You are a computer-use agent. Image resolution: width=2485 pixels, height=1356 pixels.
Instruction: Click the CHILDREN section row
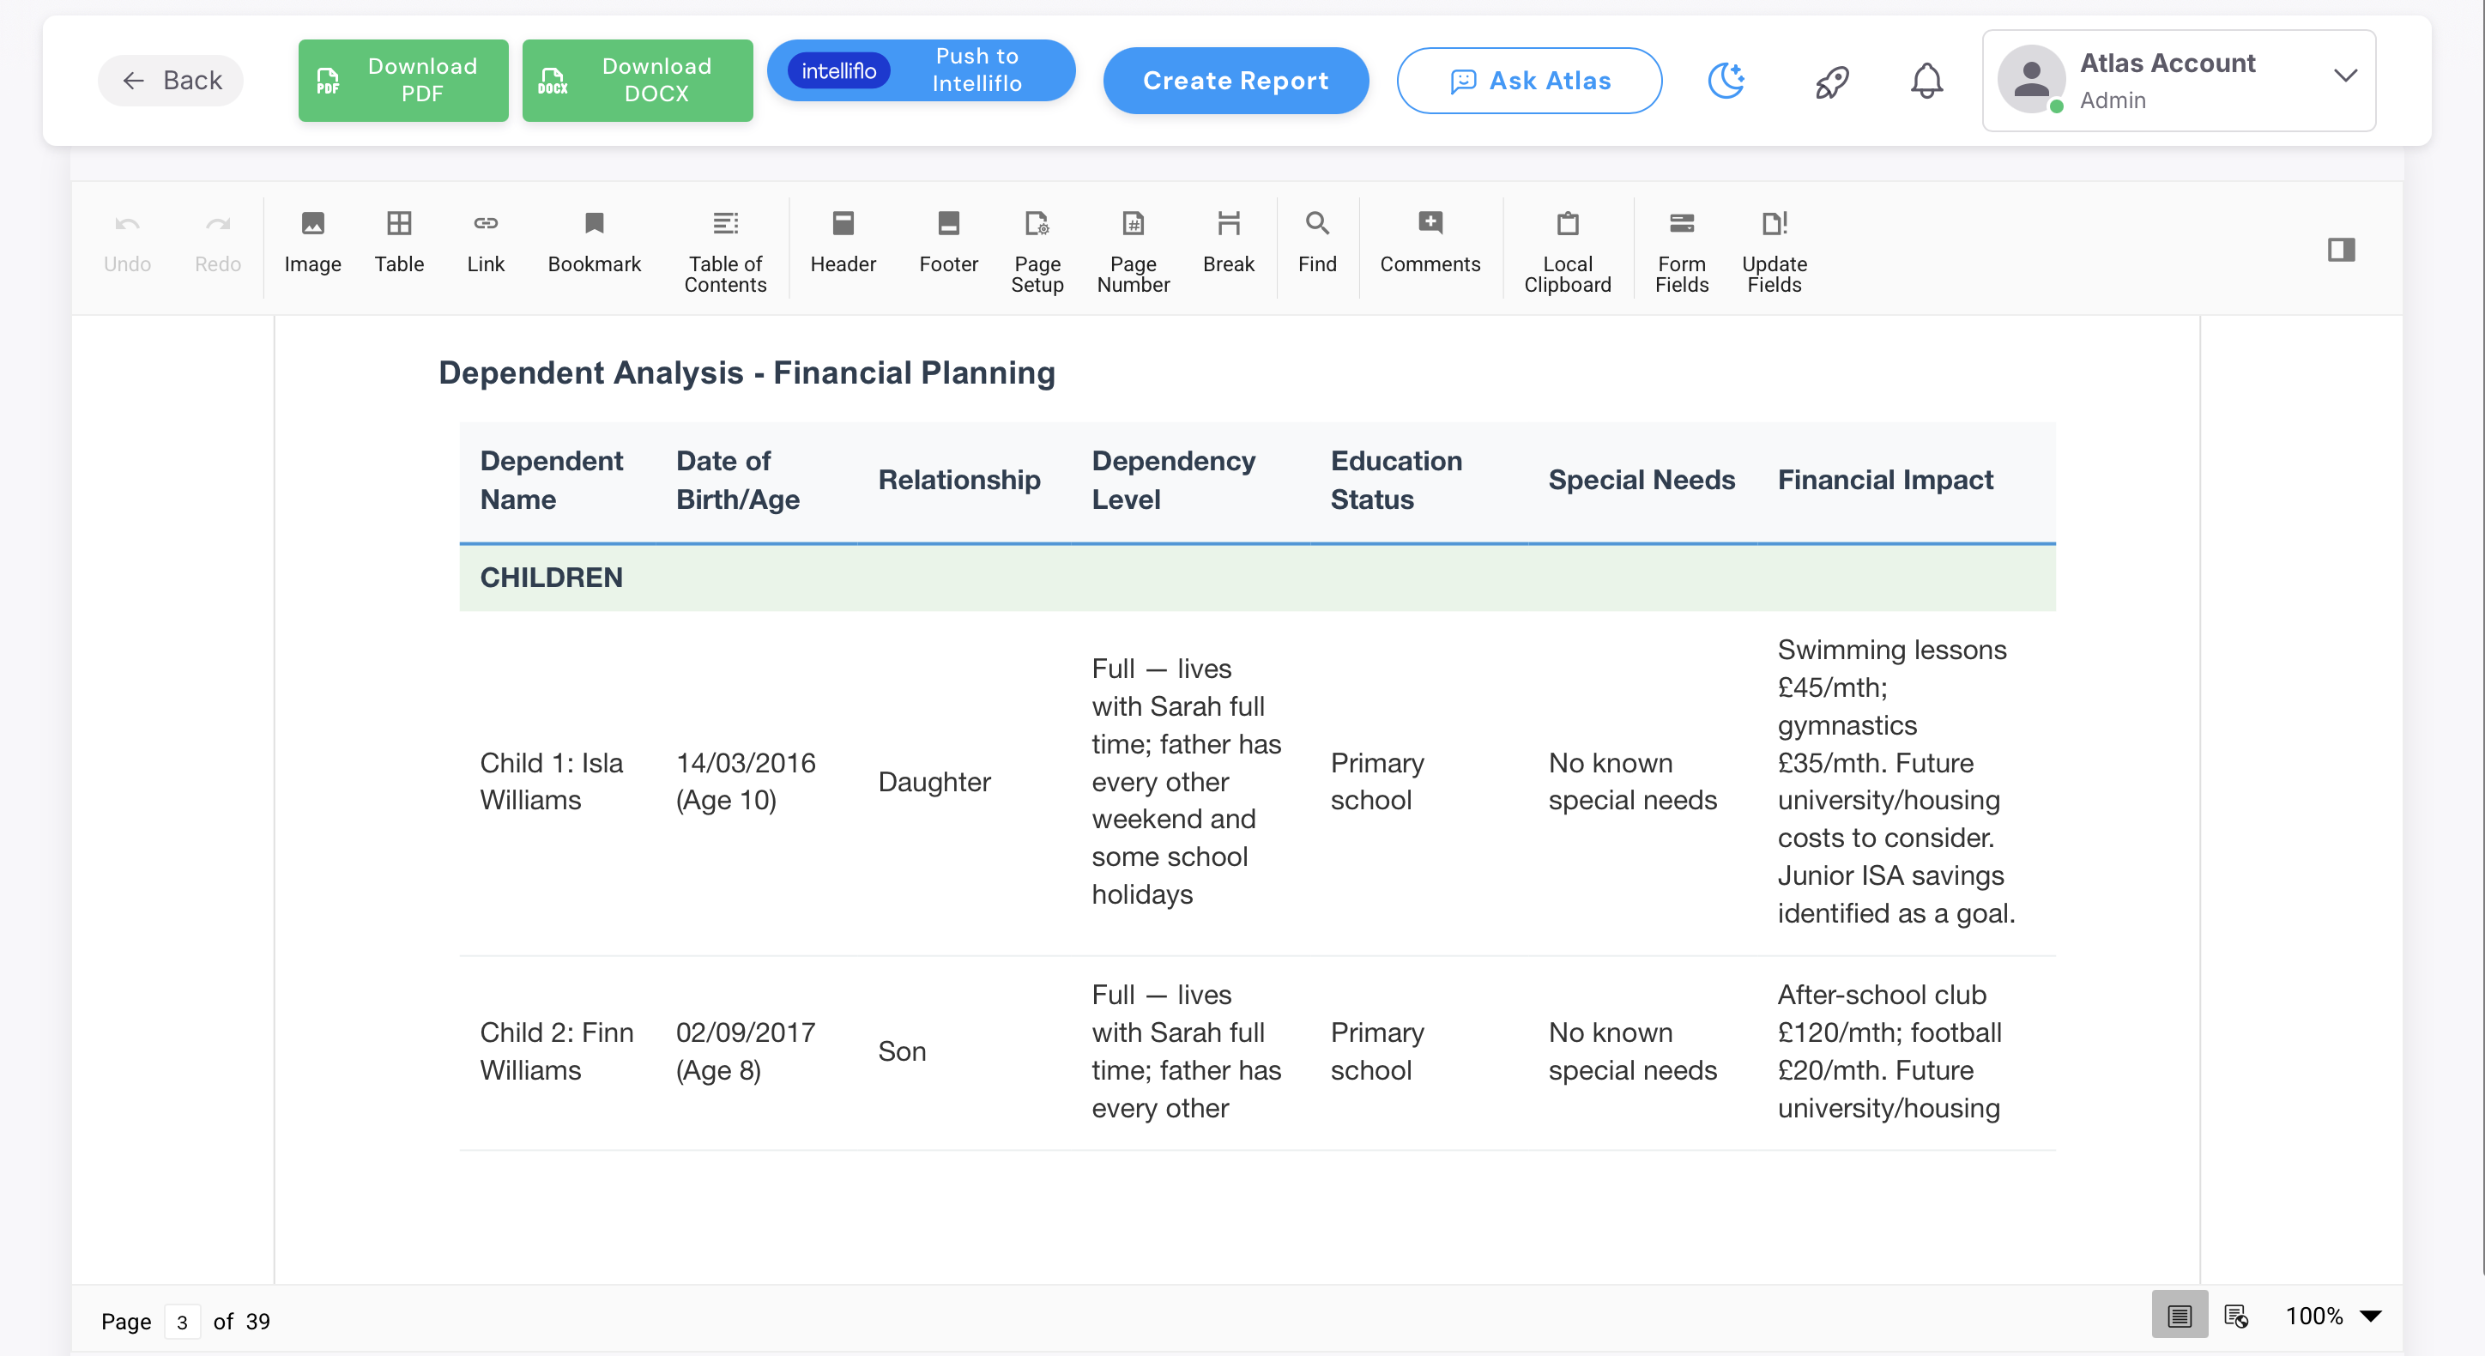pos(1257,577)
